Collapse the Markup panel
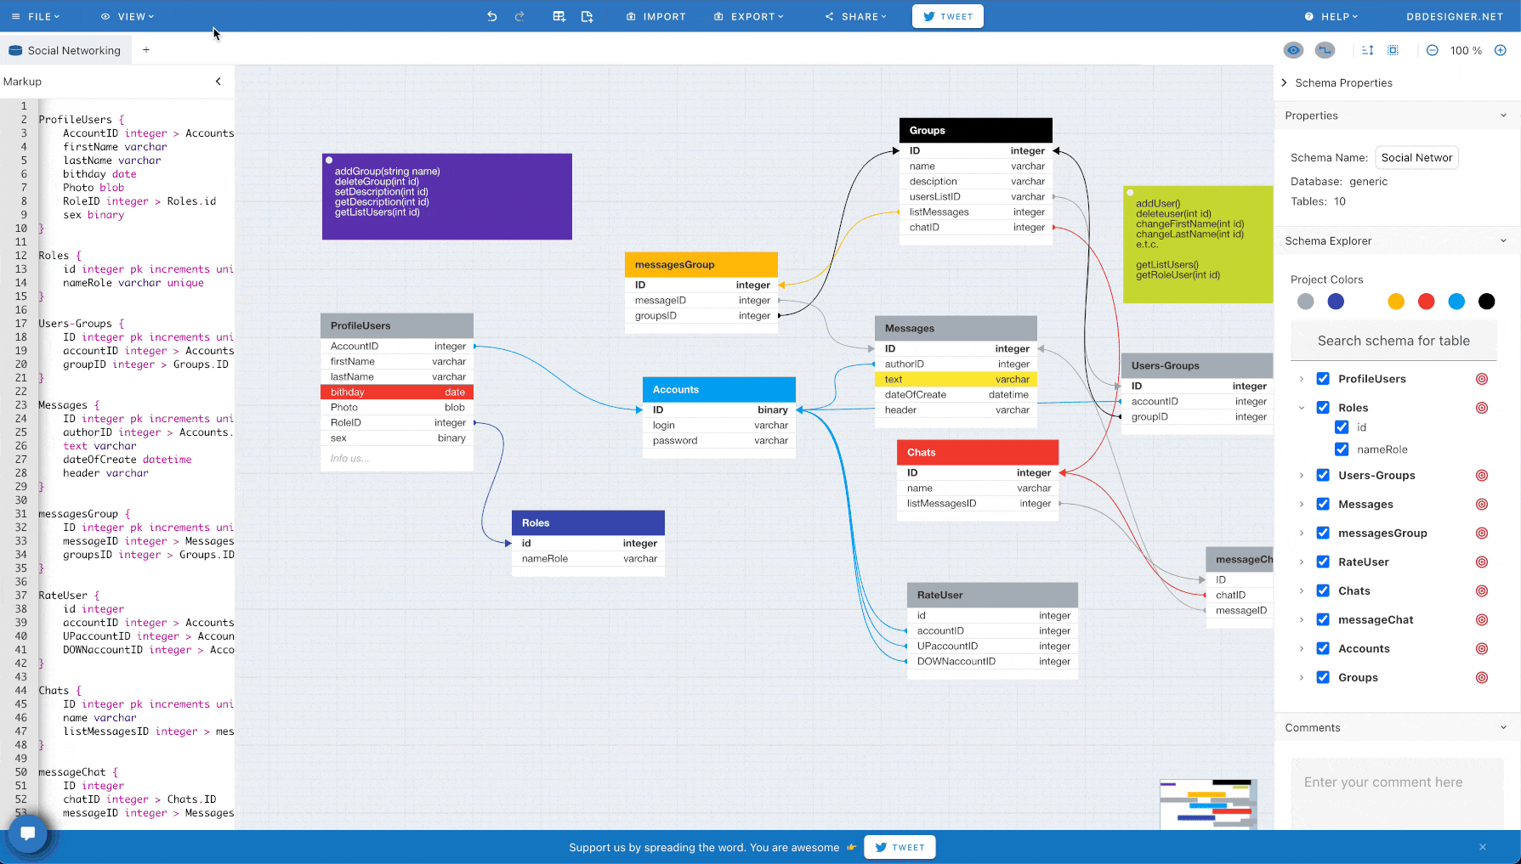 [219, 82]
